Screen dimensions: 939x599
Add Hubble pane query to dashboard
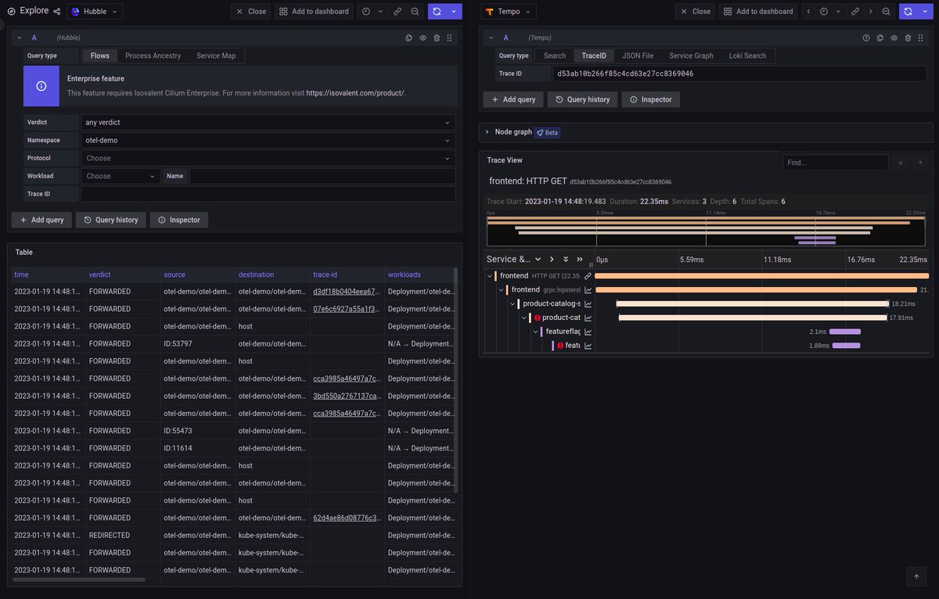(314, 11)
